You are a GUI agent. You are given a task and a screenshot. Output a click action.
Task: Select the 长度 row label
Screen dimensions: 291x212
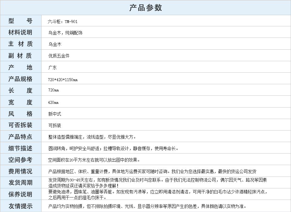20,90
